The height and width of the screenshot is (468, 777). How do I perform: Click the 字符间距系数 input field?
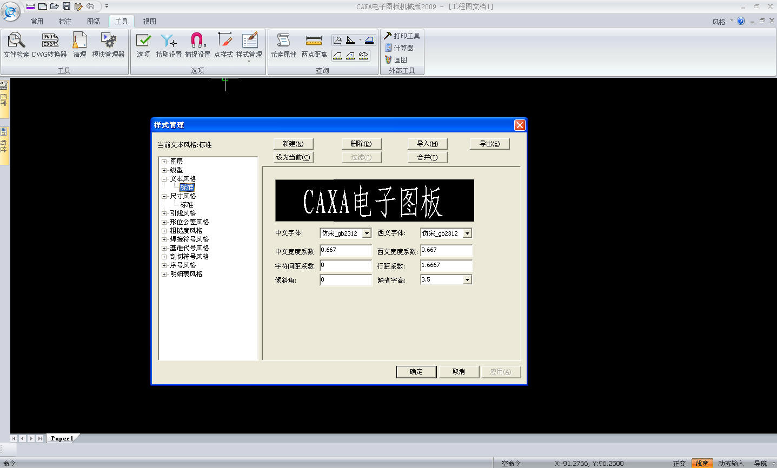[346, 265]
